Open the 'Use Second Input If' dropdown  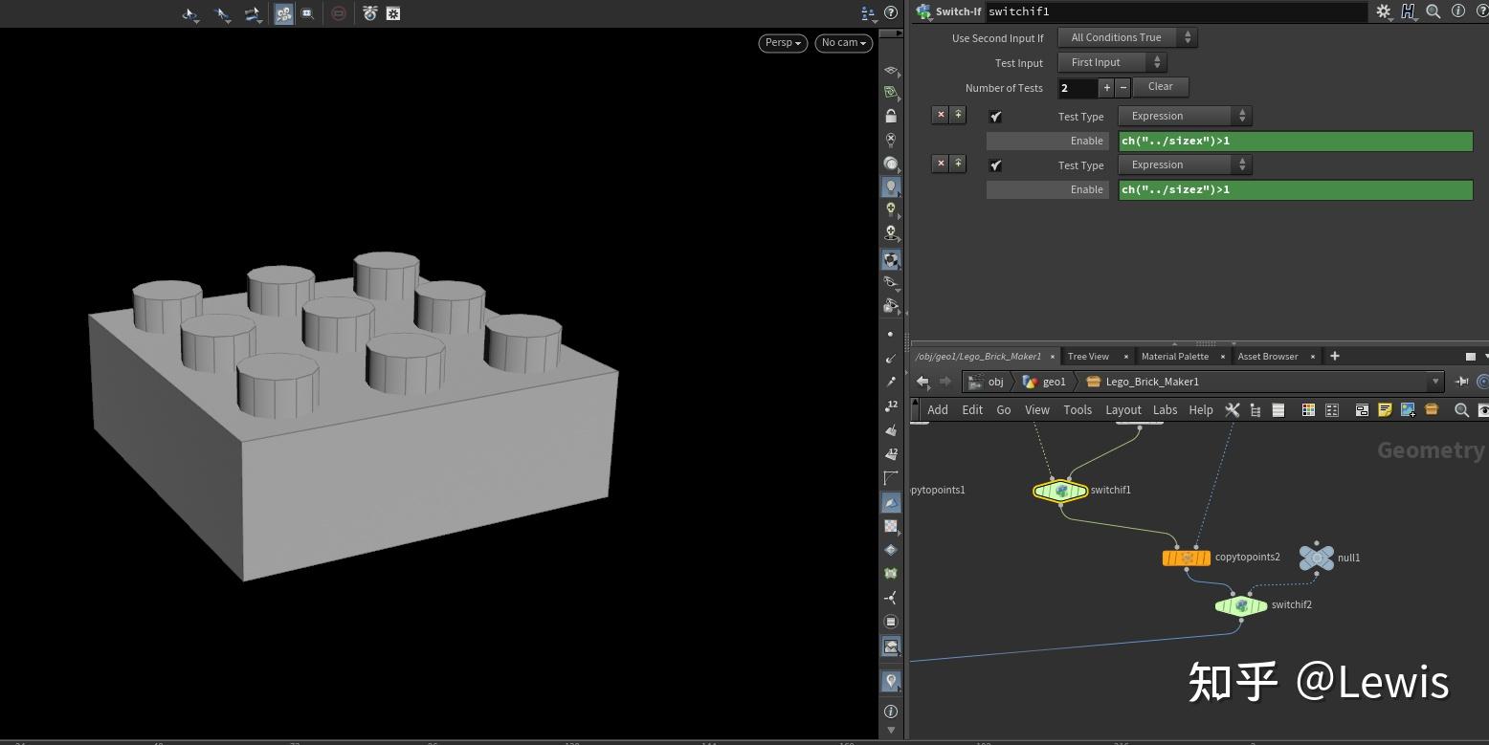click(x=1126, y=37)
